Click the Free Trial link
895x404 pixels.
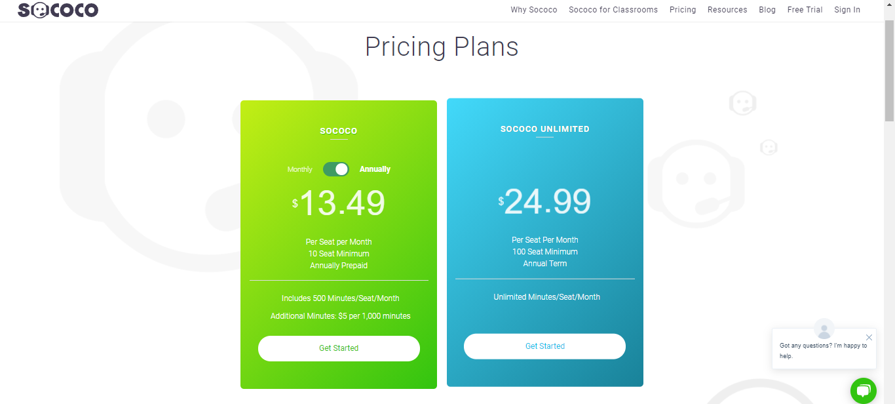805,10
